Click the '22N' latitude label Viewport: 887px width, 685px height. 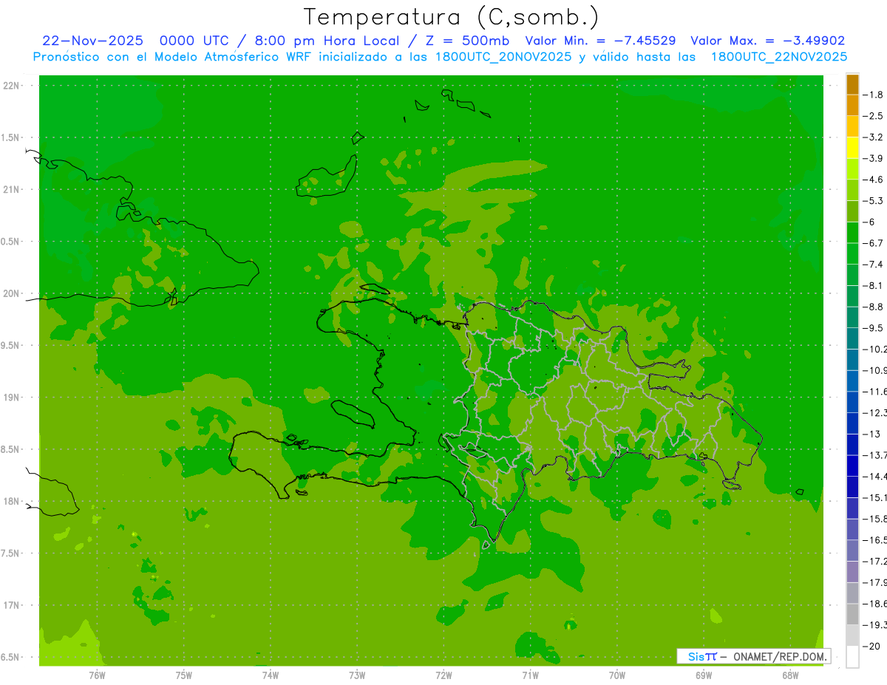point(11,86)
